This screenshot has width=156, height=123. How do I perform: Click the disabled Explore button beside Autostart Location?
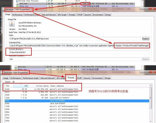[146, 59]
